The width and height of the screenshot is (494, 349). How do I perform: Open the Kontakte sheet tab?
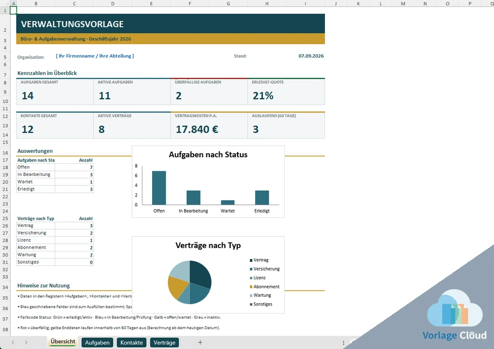click(x=131, y=343)
